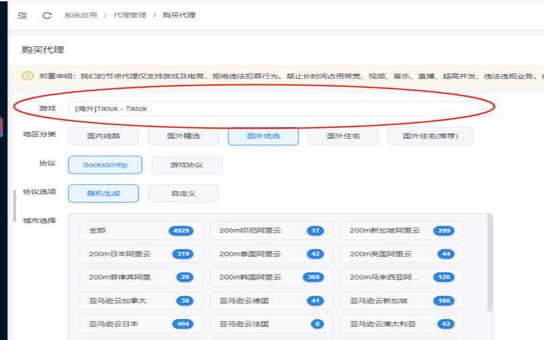The image size is (544, 340).
Task: Select 200m泰国阿里云 city option
Action: [271, 254]
